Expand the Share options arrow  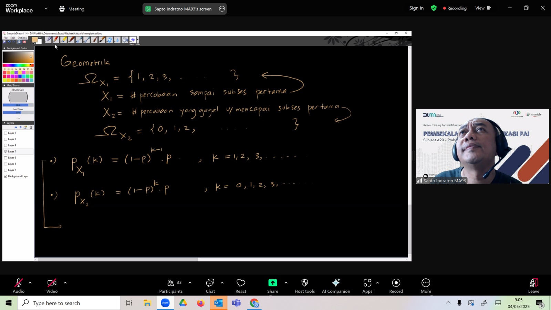click(x=286, y=283)
